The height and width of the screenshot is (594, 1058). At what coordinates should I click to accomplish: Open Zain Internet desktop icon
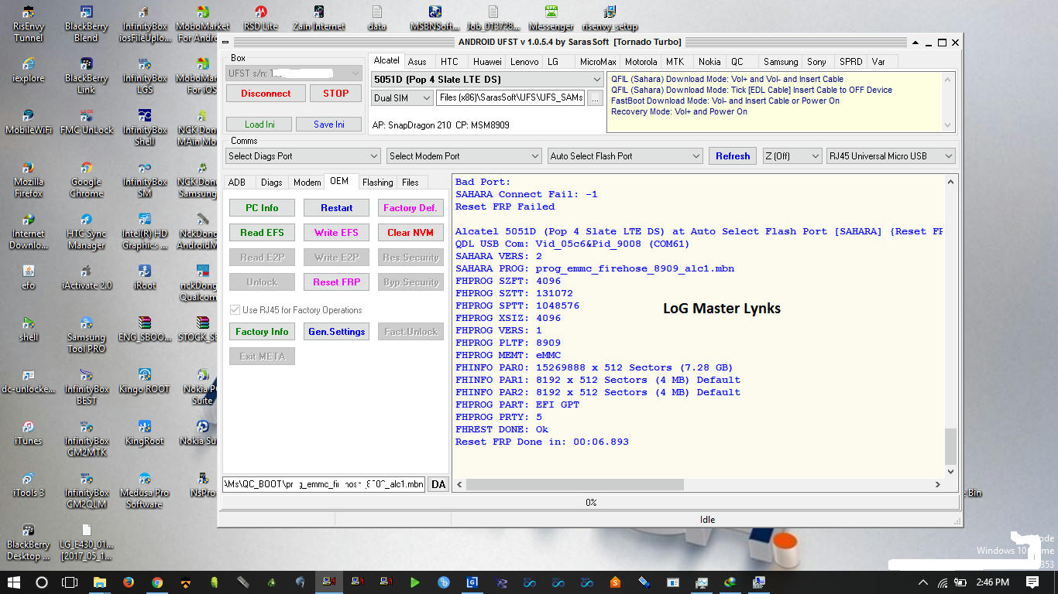[318, 18]
